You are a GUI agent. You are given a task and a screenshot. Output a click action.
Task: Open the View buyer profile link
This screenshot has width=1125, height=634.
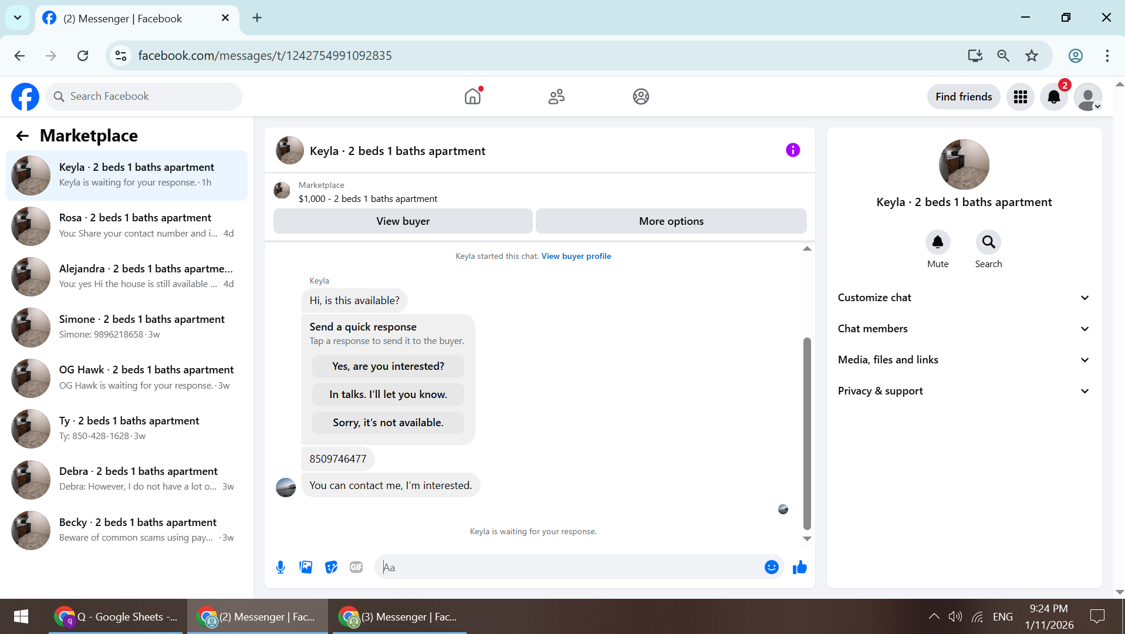[576, 256]
